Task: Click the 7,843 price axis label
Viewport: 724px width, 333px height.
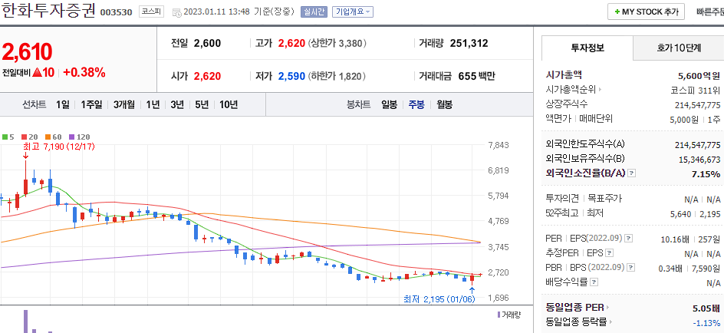Action: coord(499,145)
